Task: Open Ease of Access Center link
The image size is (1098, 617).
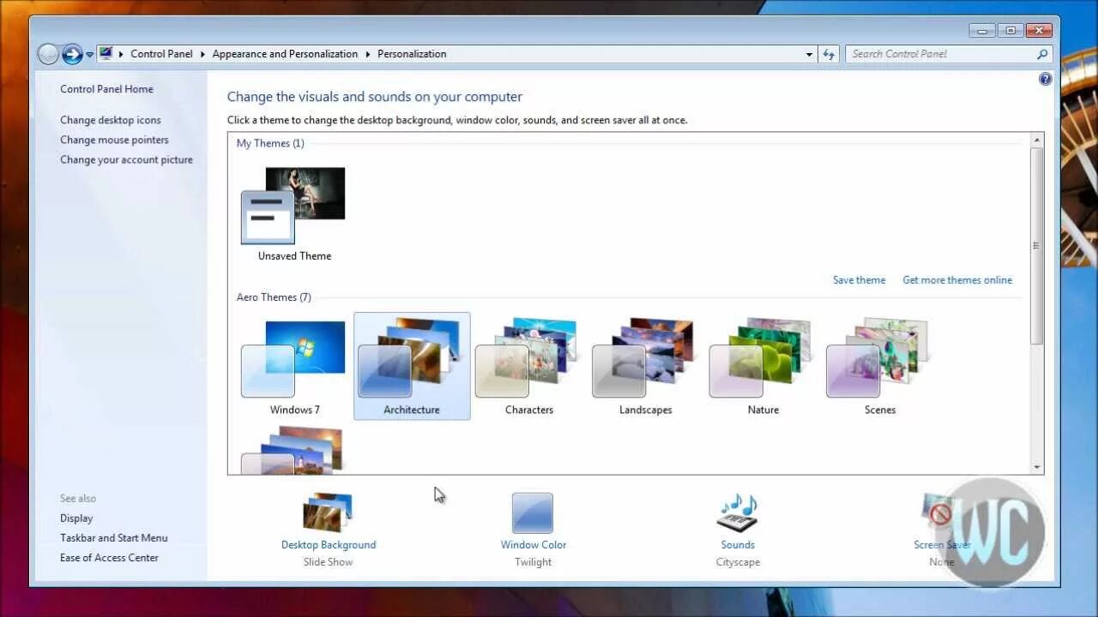Action: point(109,558)
